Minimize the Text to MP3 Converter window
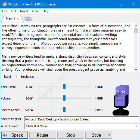 point(109,4)
